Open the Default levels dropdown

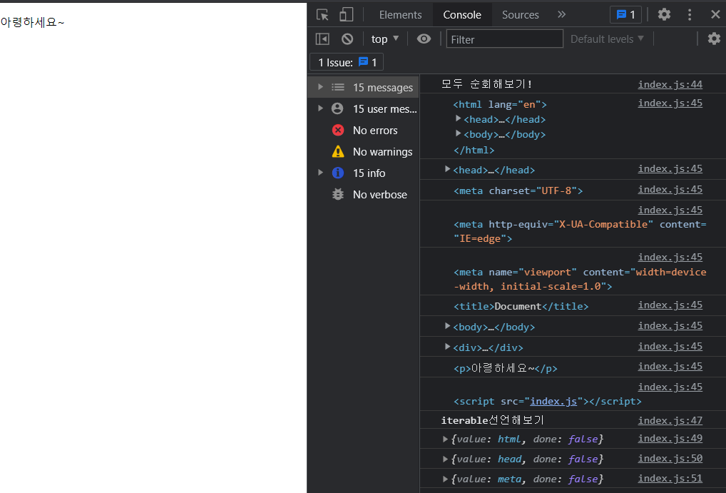(607, 39)
